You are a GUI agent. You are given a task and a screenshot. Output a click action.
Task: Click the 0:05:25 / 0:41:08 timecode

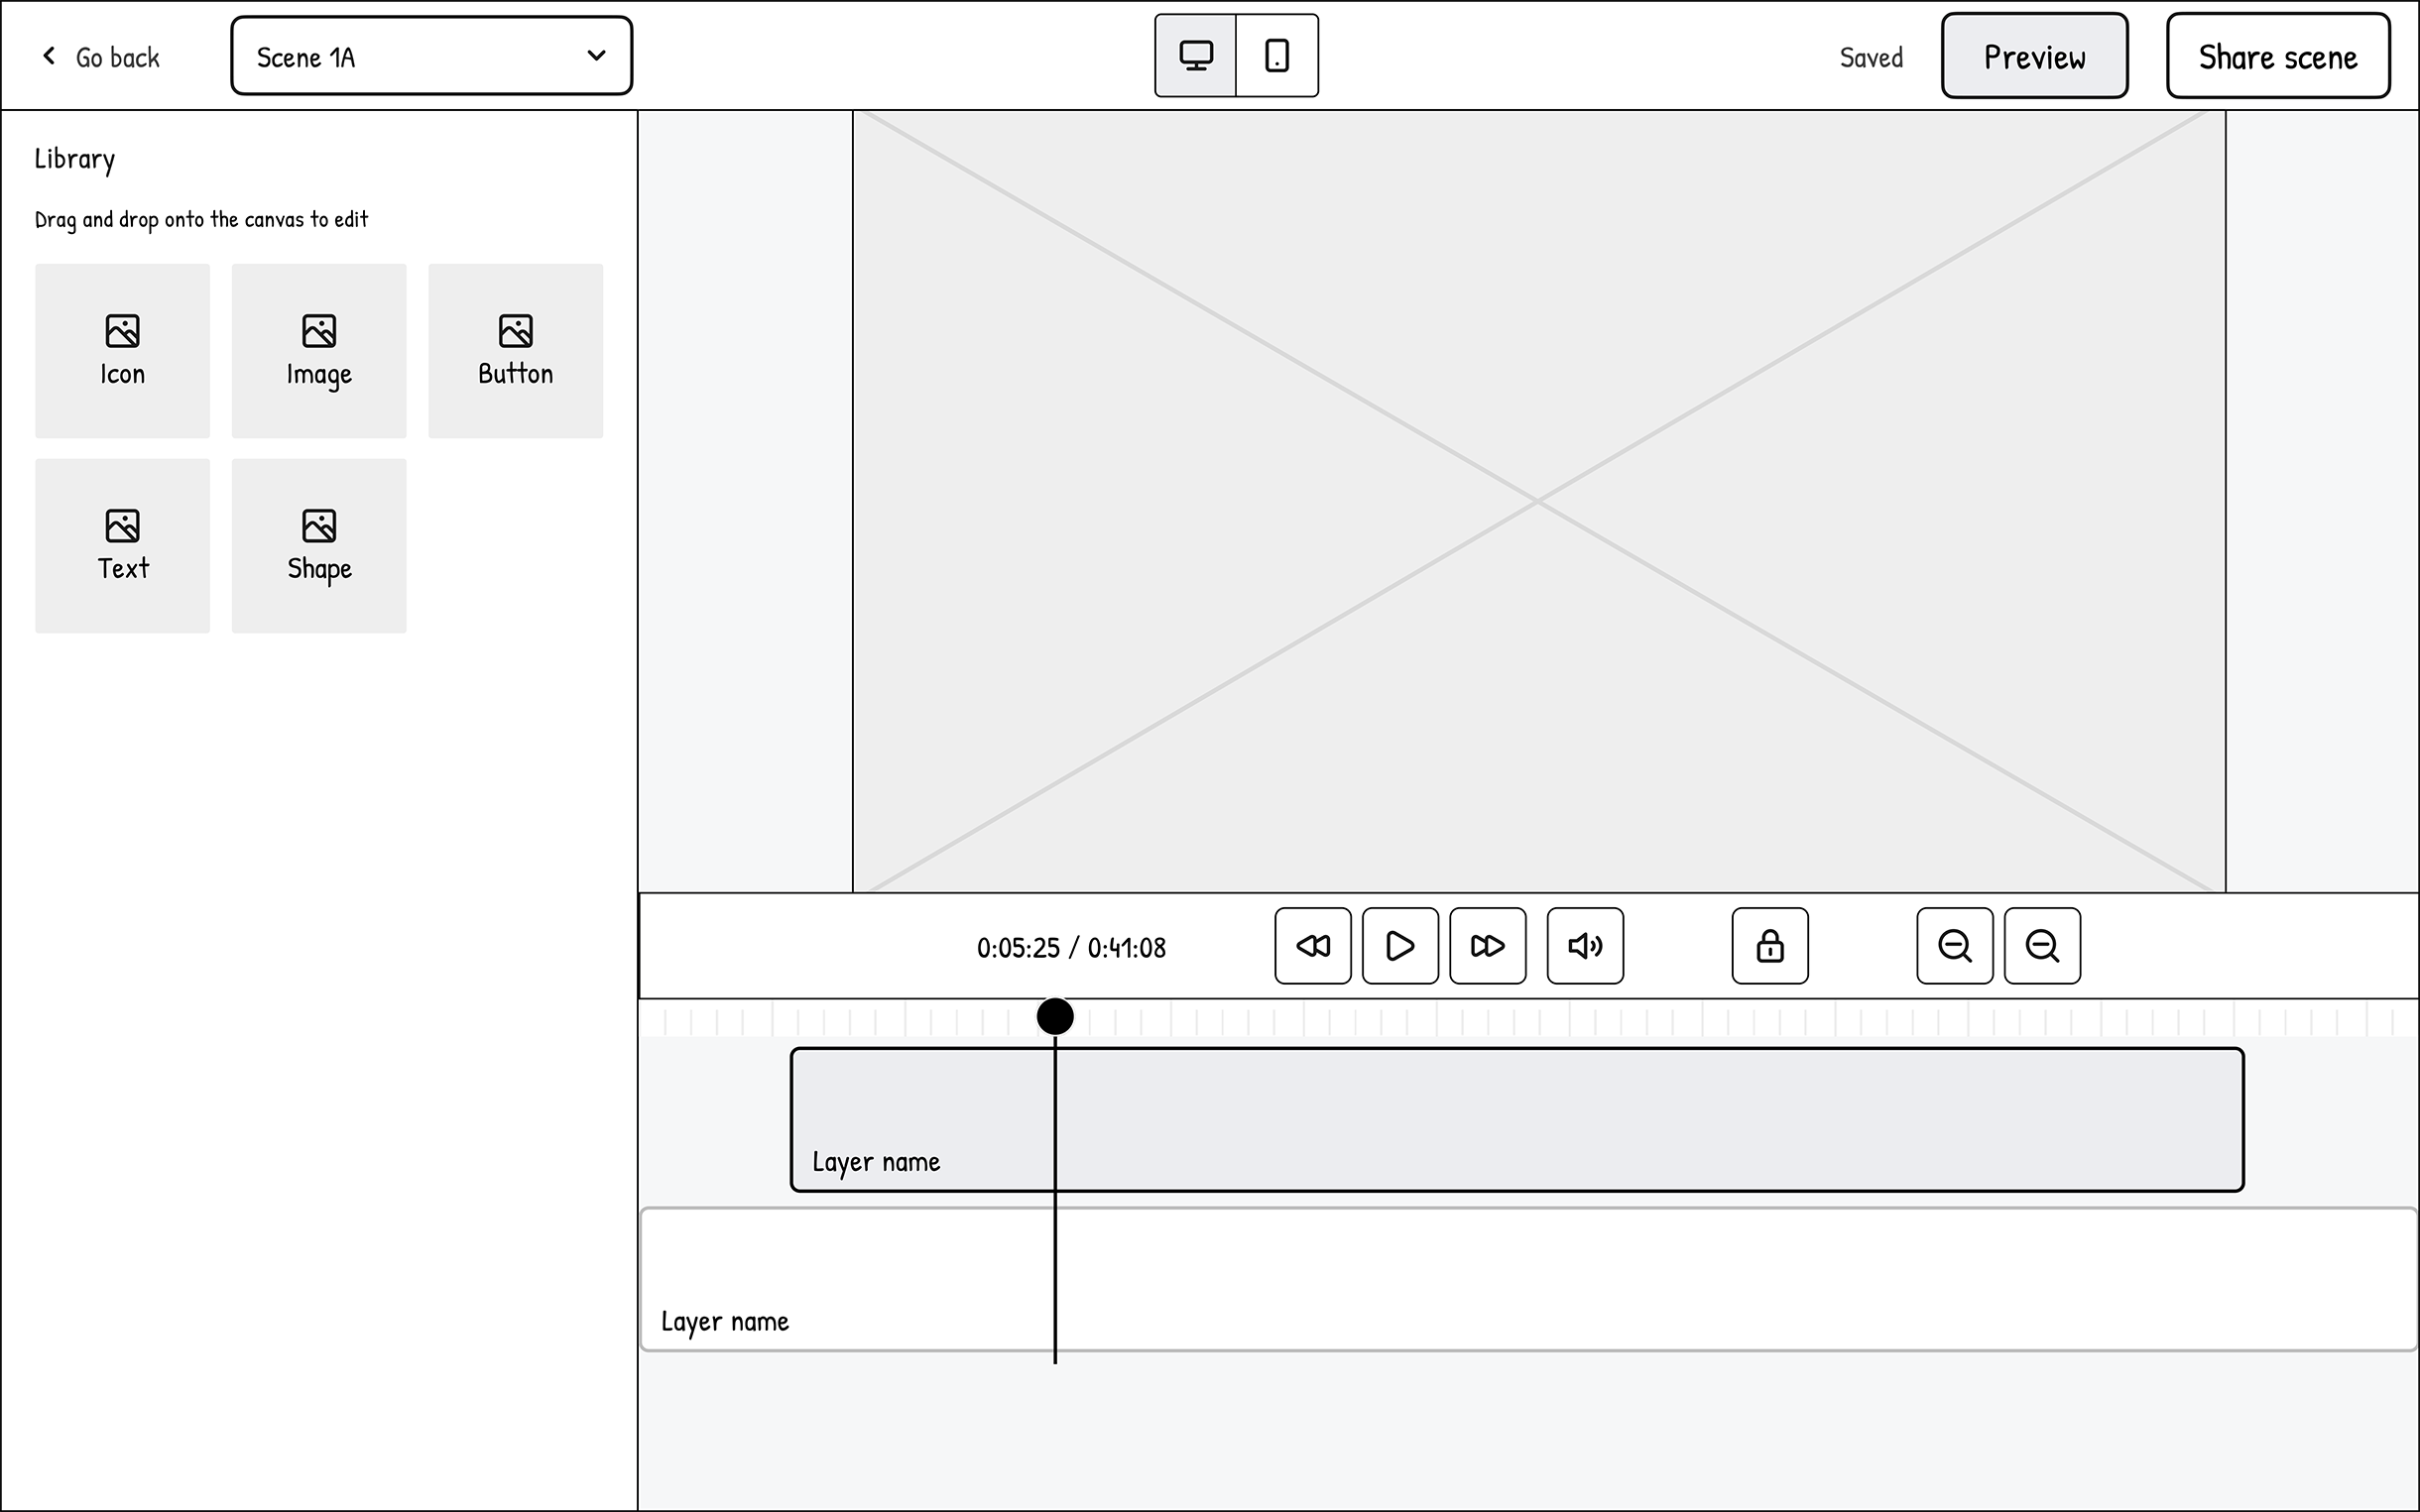point(1071,948)
